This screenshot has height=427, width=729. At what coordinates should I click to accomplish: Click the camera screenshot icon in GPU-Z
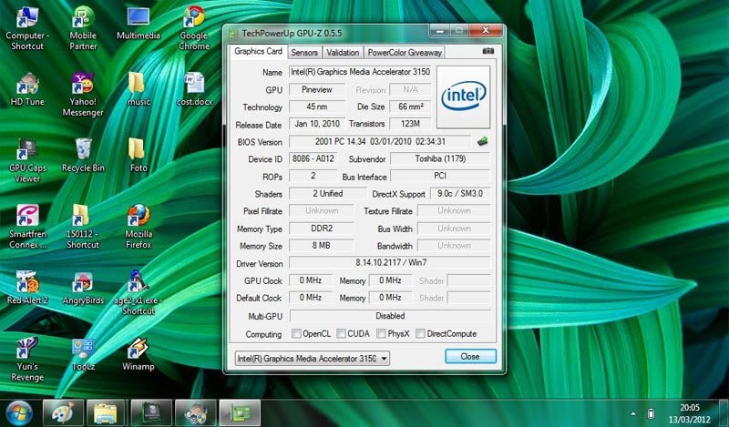488,51
